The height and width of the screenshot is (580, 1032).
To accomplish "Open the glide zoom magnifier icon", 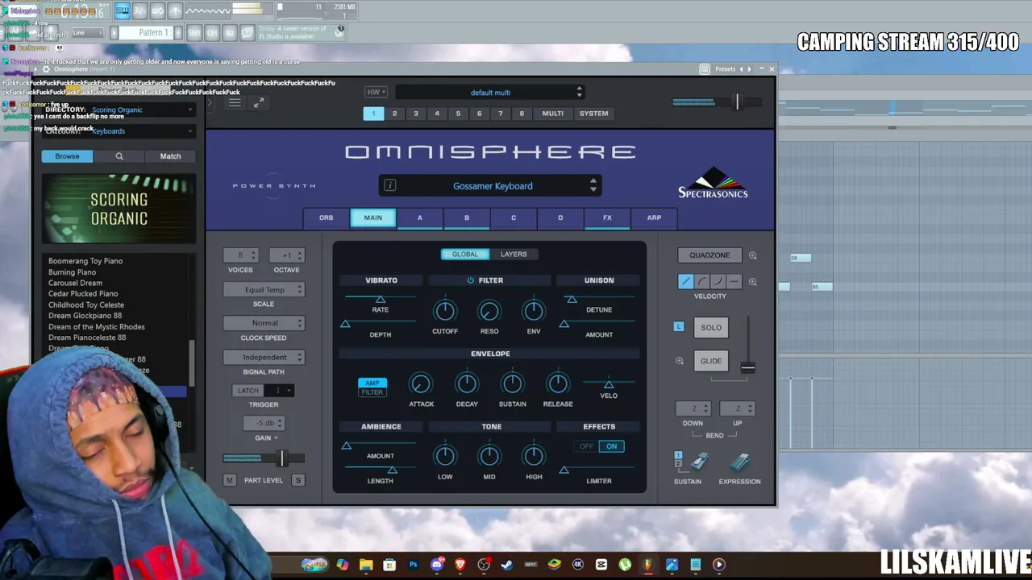I will (680, 361).
